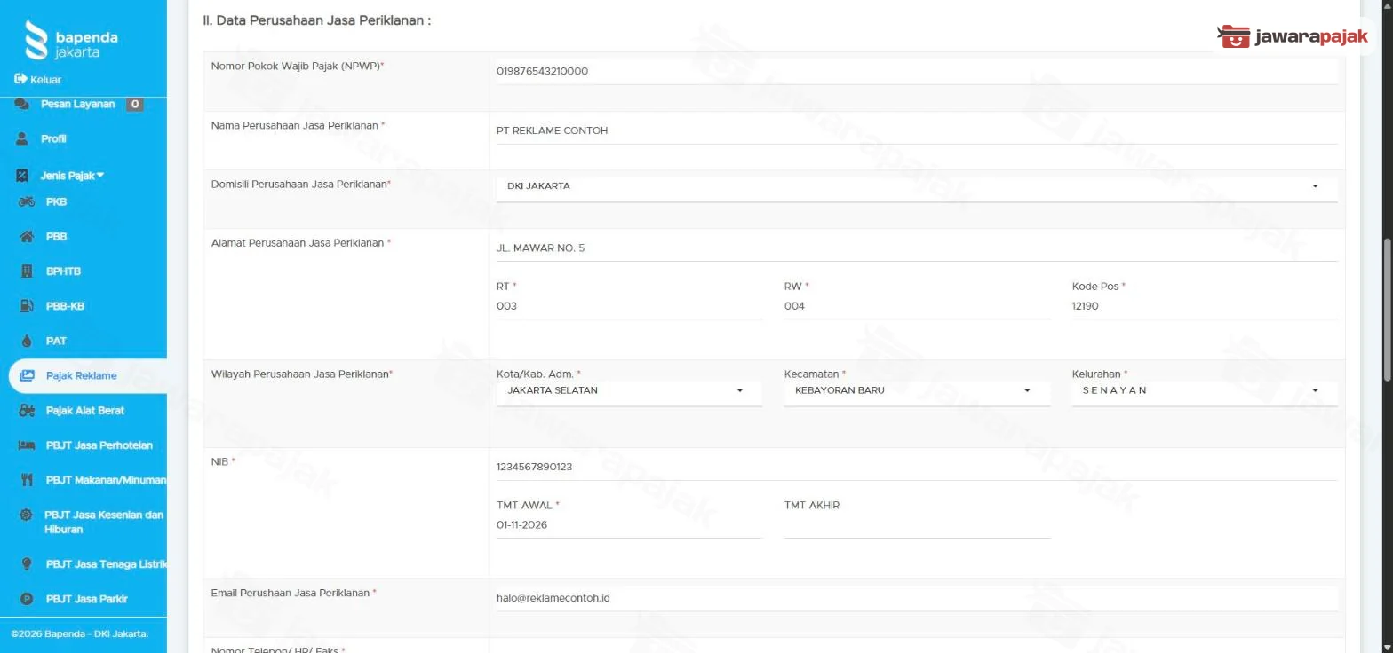Viewport: 1393px width, 653px height.
Task: Open the Kelurahan dropdown SENAYAN
Action: click(x=1204, y=390)
